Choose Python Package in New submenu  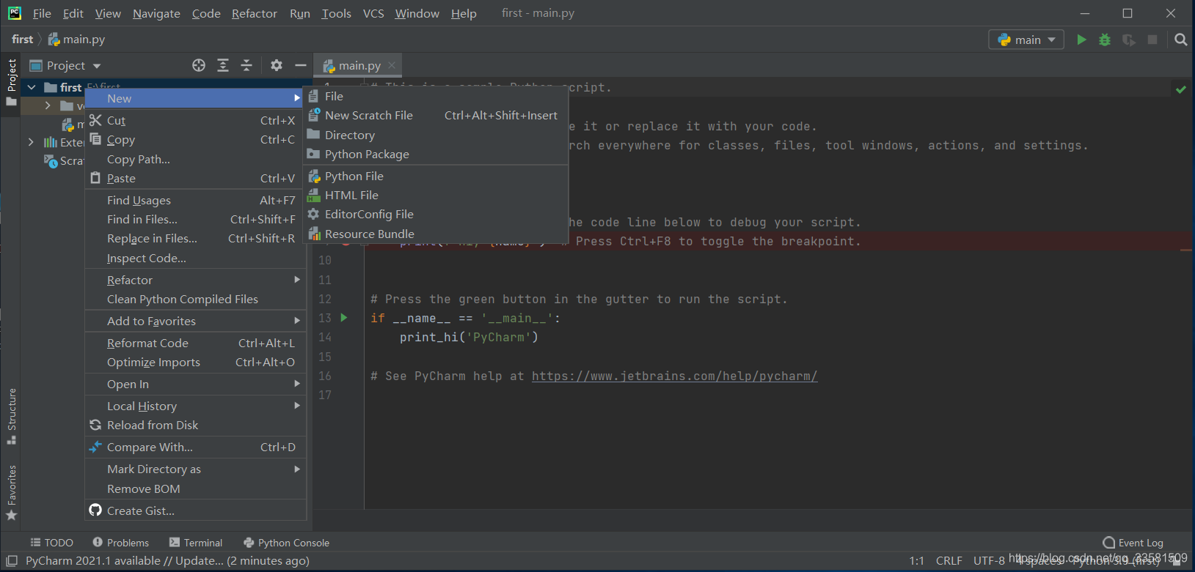[436, 154]
